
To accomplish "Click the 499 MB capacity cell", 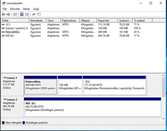I will [x=102, y=32].
